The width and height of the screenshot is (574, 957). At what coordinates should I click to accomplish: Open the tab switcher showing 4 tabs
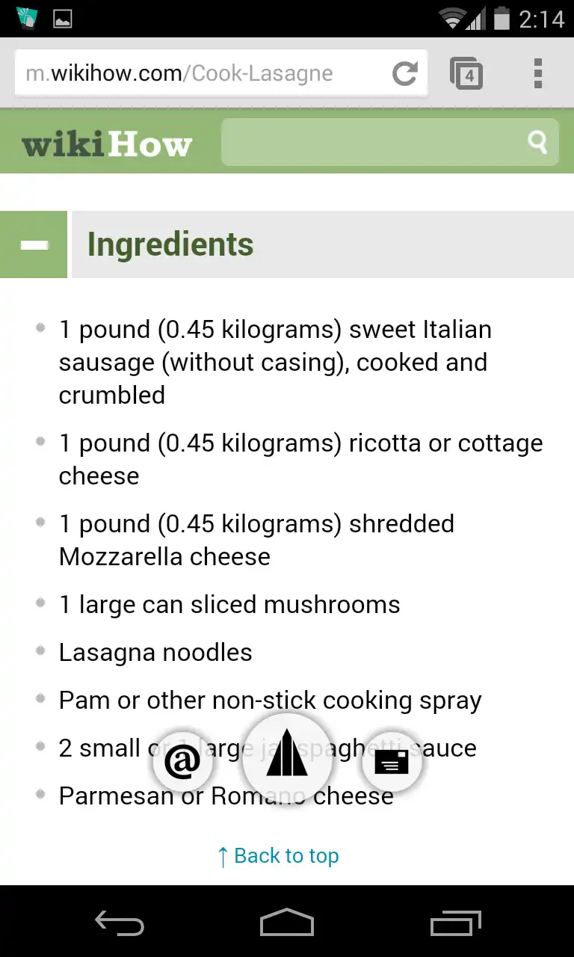466,73
